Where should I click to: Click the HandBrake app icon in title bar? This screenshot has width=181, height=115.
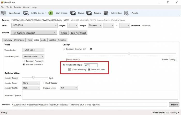click(x=2, y=2)
